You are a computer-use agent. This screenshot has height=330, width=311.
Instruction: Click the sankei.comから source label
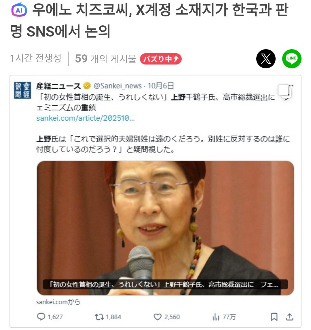[x=58, y=302]
